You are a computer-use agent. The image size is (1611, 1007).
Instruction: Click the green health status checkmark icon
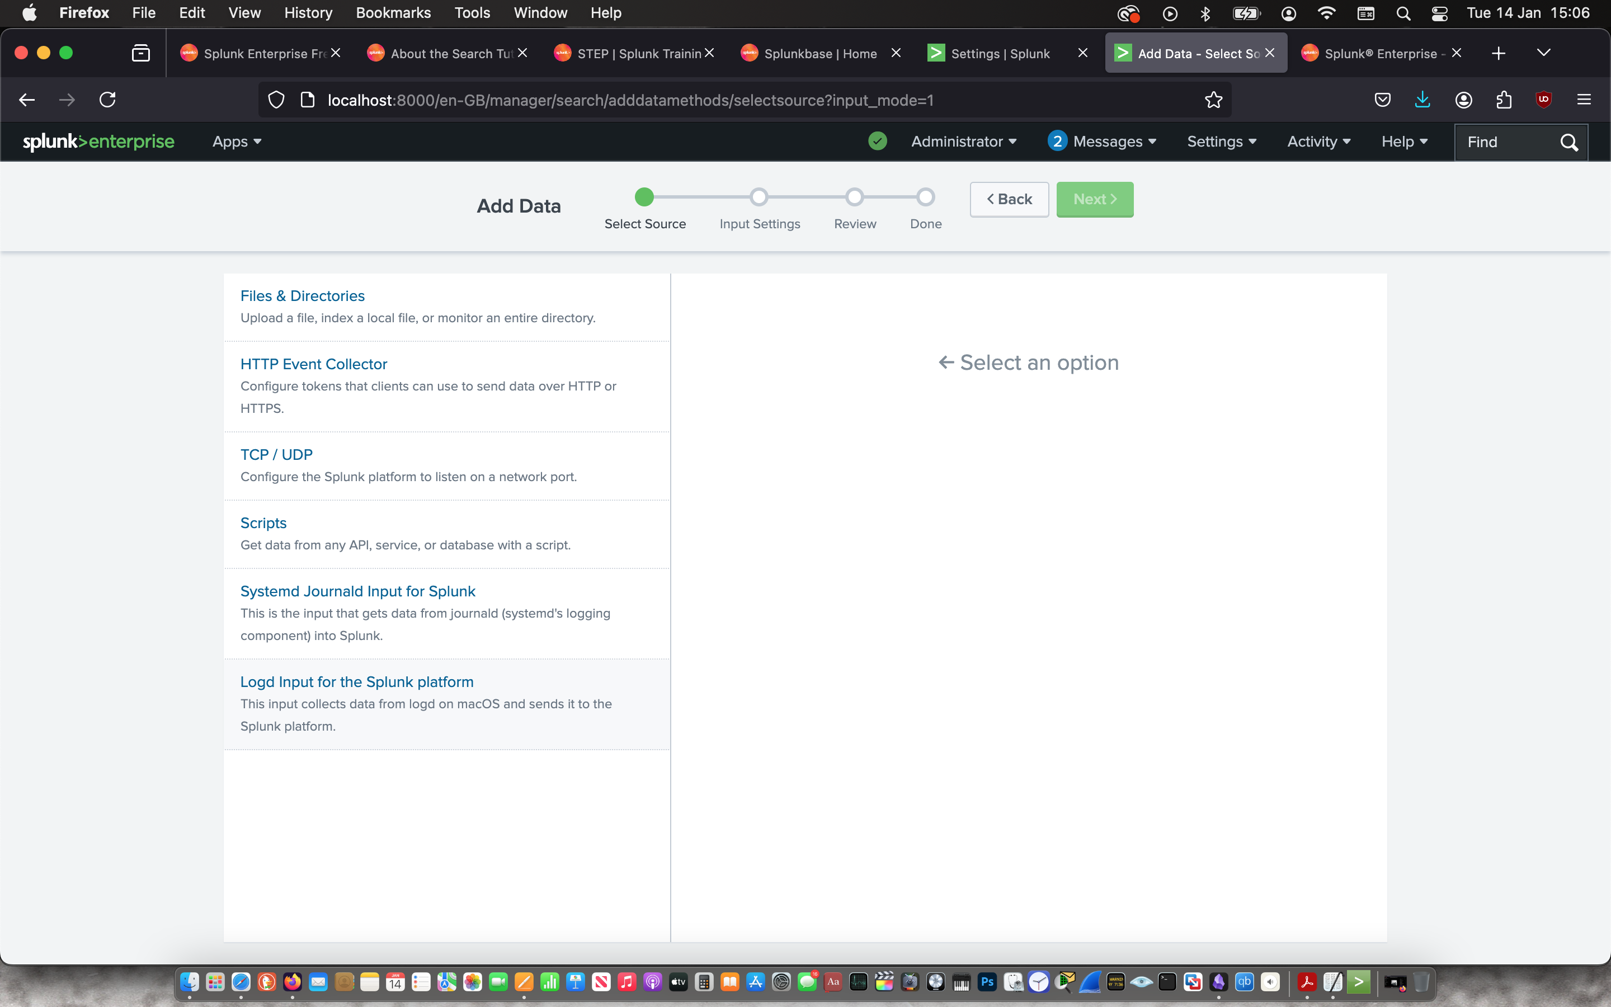coord(878,141)
